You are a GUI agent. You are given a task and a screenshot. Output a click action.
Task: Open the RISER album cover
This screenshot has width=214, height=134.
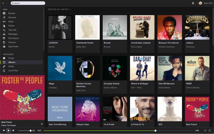(197, 68)
